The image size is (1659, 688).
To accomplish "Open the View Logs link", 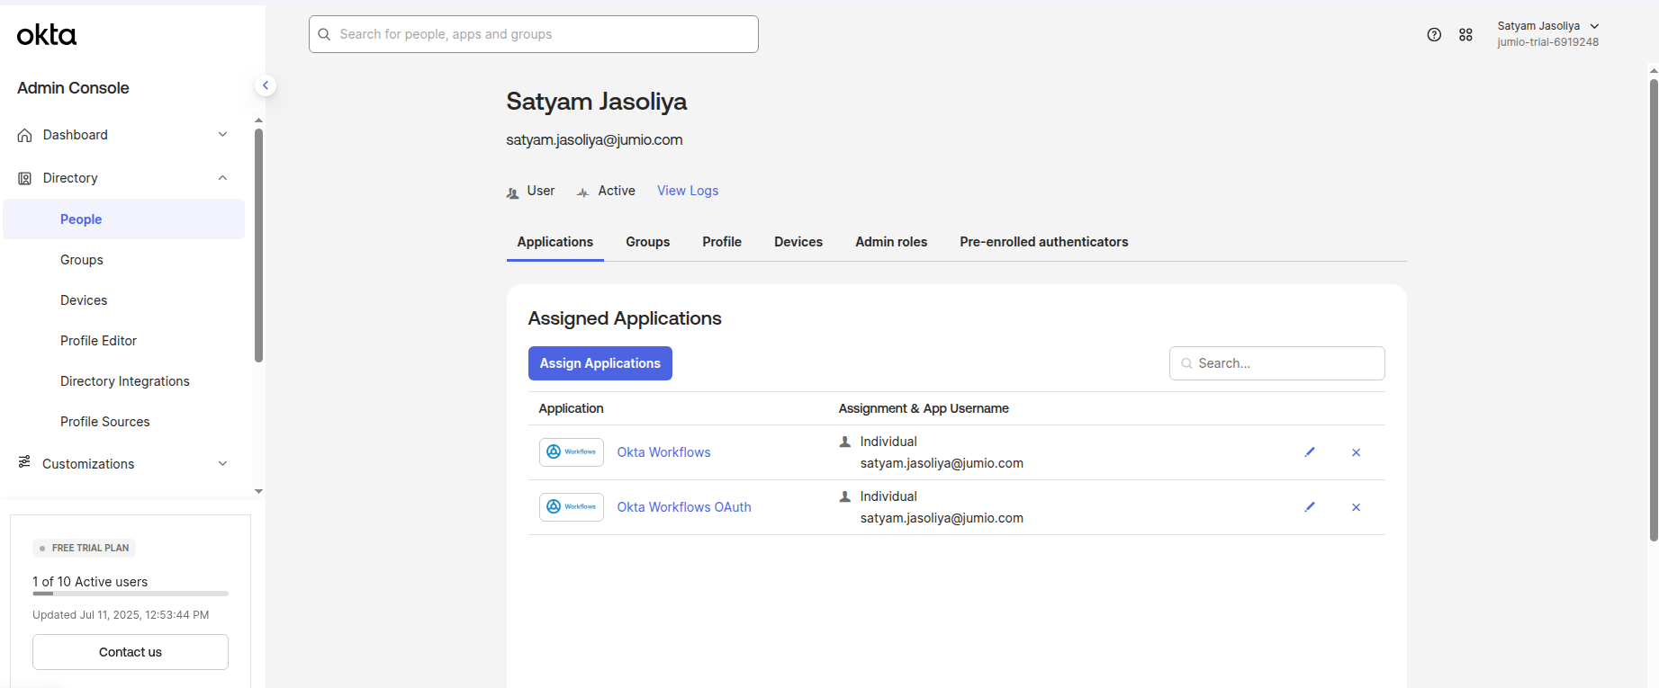I will pos(687,191).
